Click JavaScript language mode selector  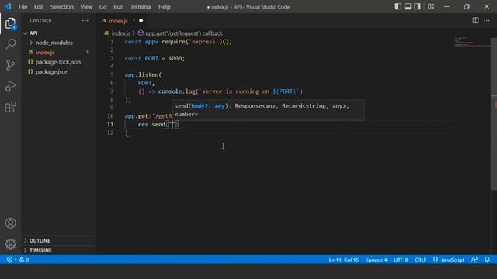(452, 260)
